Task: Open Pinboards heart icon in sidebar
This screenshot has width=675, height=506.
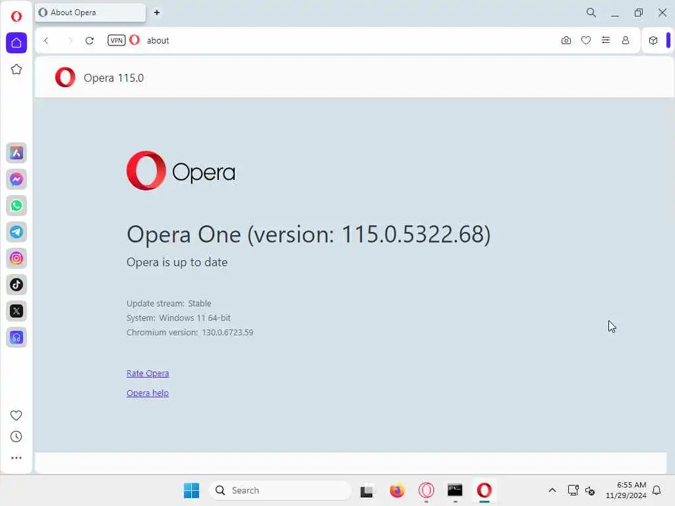Action: [x=16, y=415]
